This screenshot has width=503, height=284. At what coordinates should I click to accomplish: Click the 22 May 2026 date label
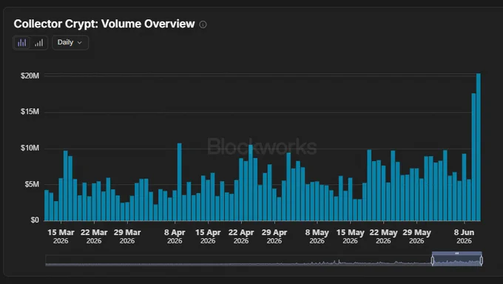pos(383,236)
